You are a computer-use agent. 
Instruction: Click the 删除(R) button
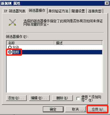(x=62, y=98)
